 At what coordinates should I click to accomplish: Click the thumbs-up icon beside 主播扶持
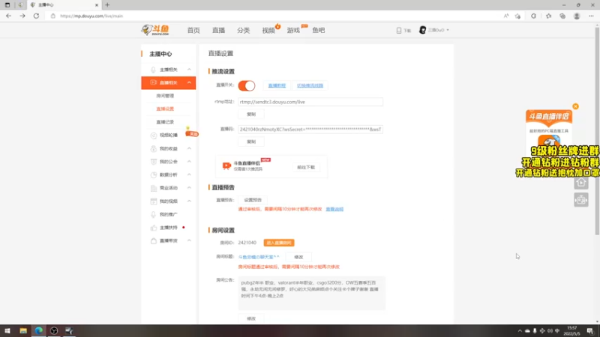click(154, 228)
